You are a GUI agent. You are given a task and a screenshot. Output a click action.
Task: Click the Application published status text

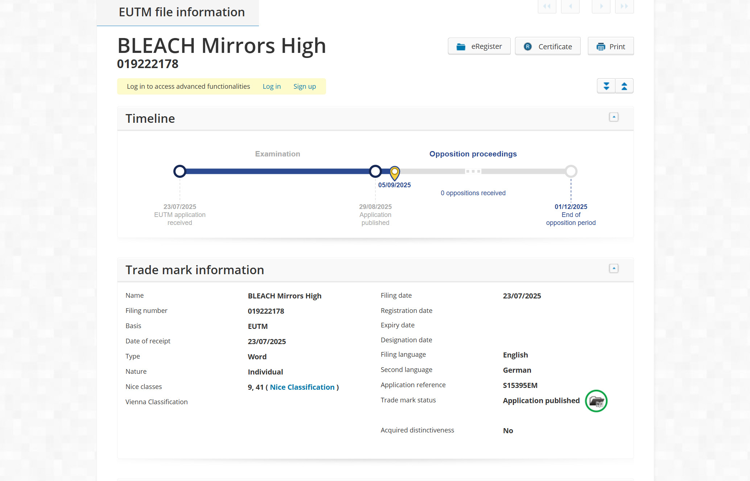(541, 401)
